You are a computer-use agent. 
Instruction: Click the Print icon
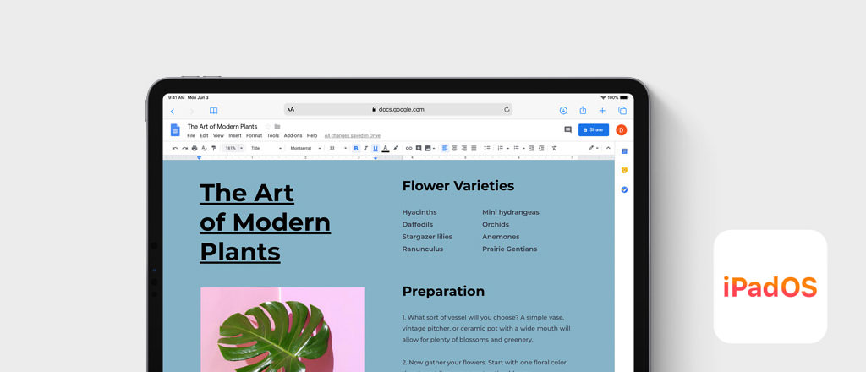pos(195,148)
